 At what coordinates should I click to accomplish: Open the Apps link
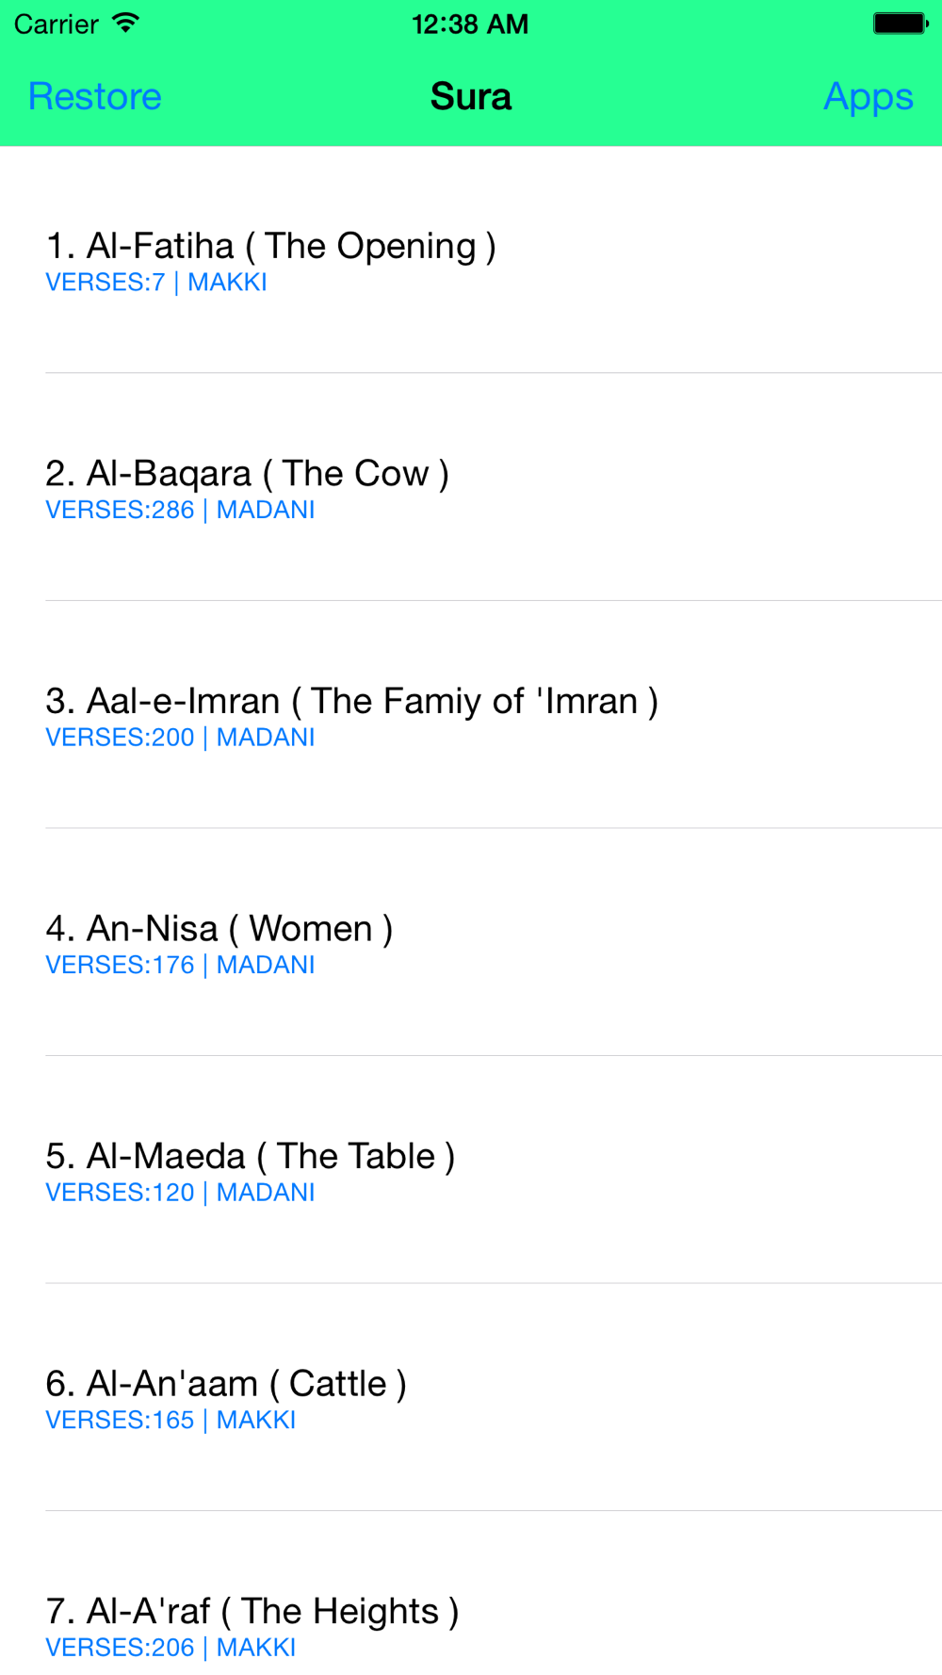(868, 97)
